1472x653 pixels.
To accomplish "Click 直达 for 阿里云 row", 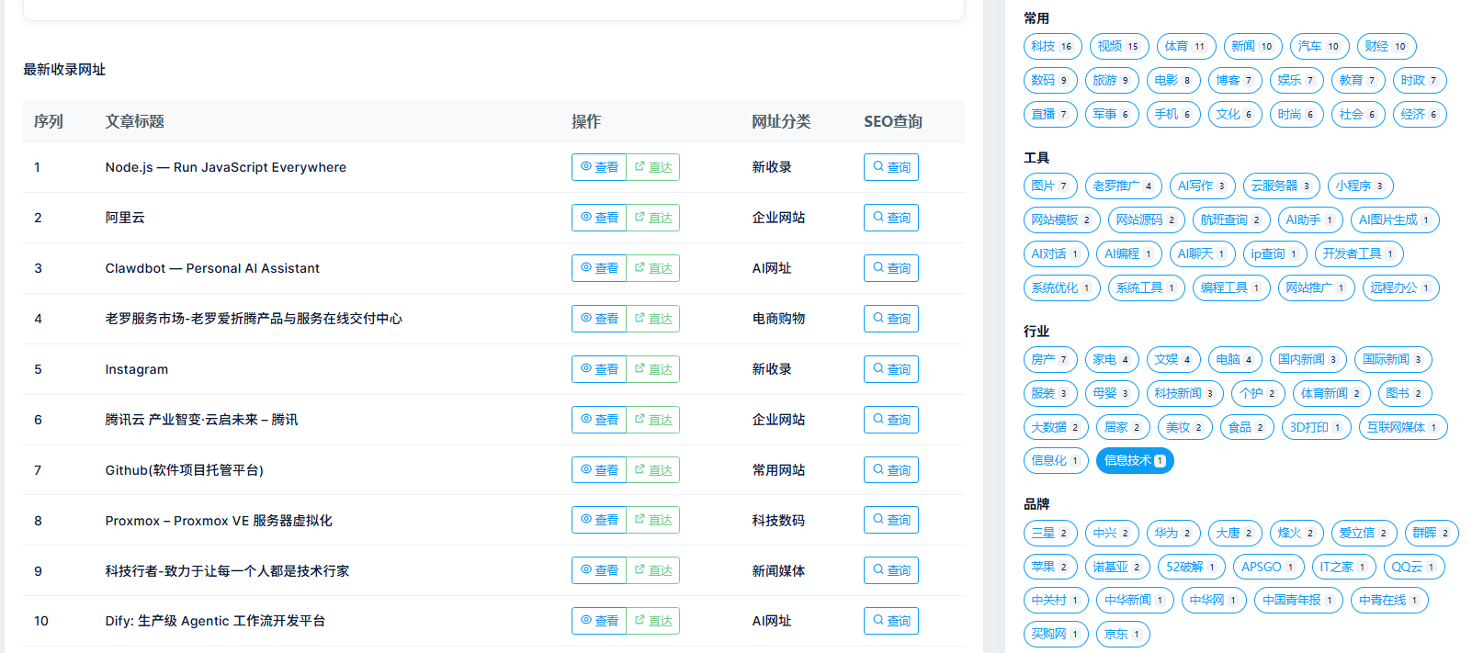I will pyautogui.click(x=653, y=218).
